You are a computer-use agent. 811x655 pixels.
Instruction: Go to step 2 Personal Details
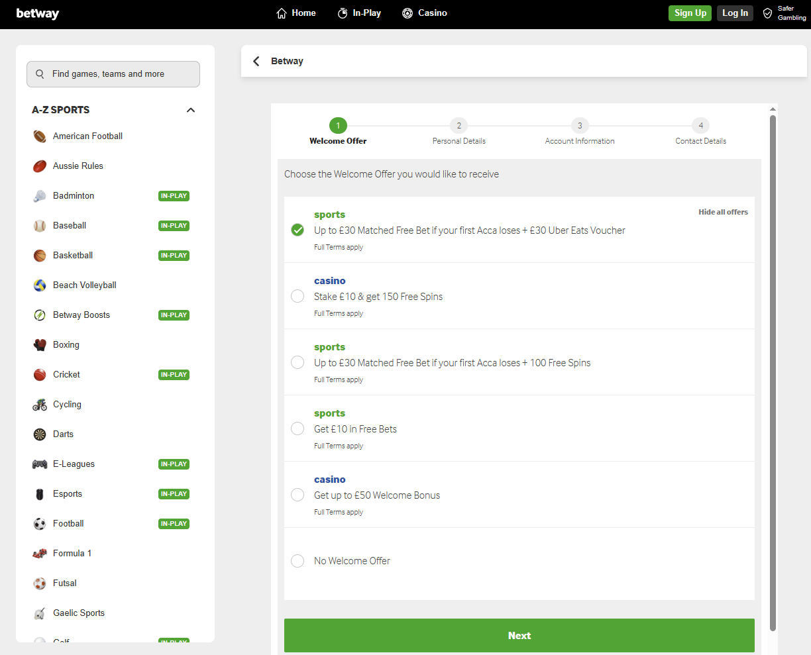(x=459, y=125)
